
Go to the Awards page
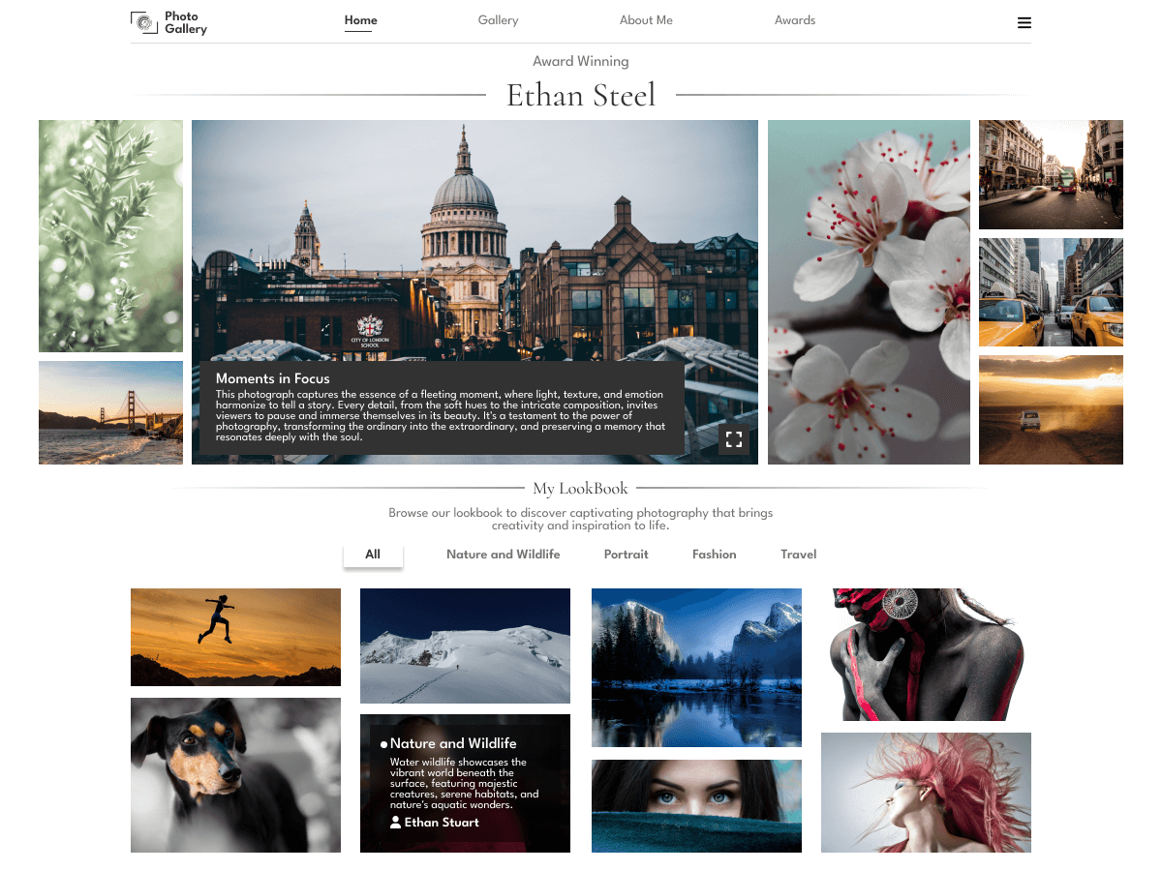point(795,19)
